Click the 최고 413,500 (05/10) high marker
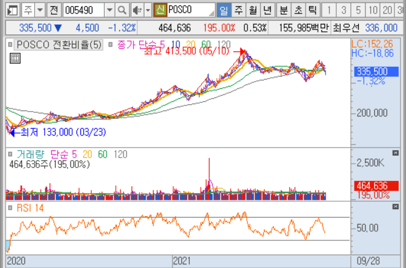The image size is (406, 268). point(186,51)
